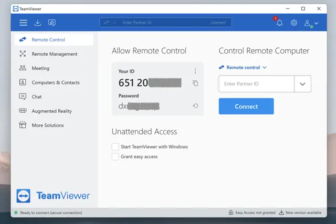Click the blue Connect button
This screenshot has width=336, height=224.
click(x=246, y=106)
